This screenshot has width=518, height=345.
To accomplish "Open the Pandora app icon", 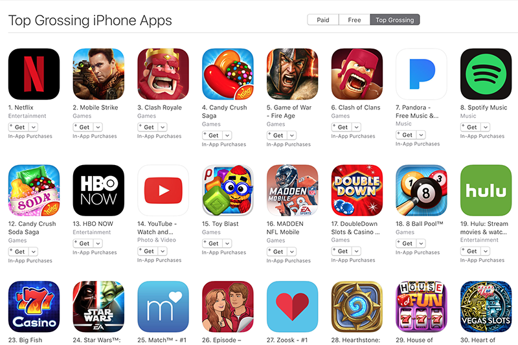I will click(x=422, y=74).
